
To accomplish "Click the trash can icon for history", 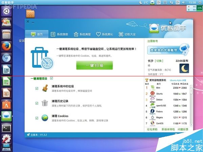I will 45,103.
